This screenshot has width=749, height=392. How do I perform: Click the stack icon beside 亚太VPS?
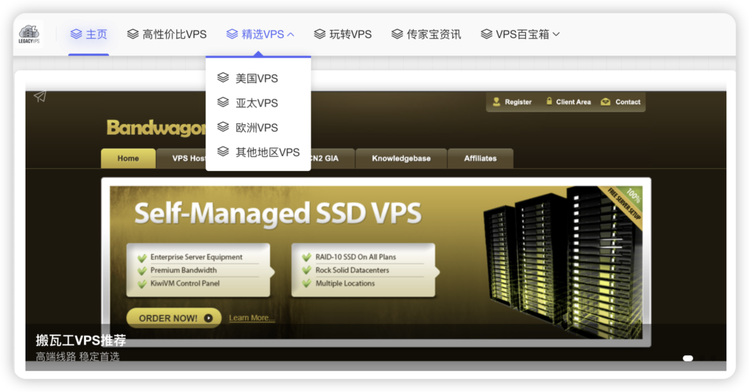tap(223, 102)
